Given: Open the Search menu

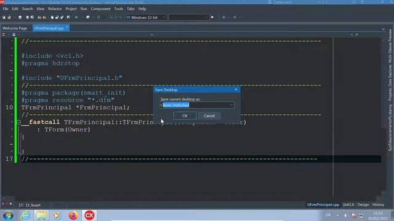Looking at the screenshot, I should point(27,9).
